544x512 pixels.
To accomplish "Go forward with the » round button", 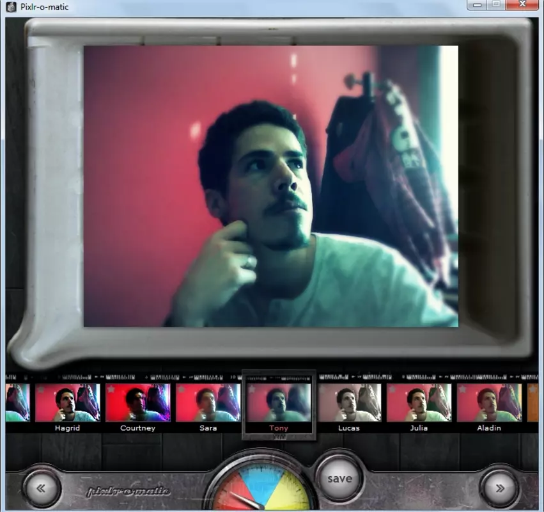I will 500,488.
